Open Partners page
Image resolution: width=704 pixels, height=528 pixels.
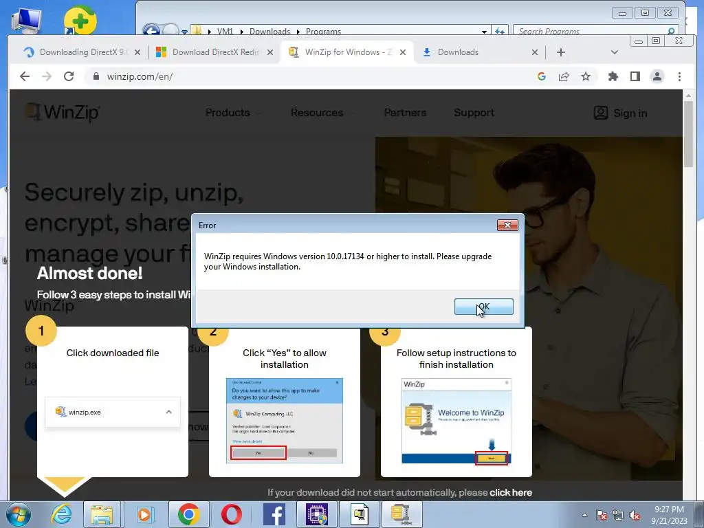(405, 113)
